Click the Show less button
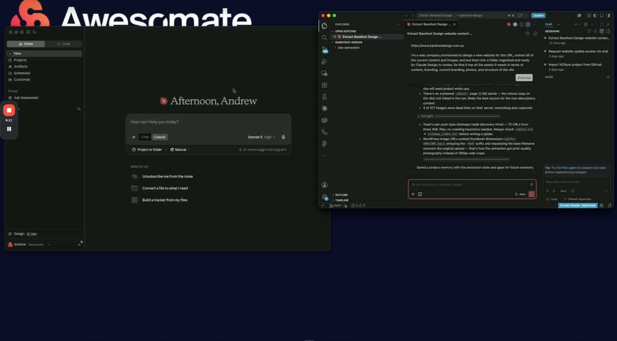 pos(524,78)
